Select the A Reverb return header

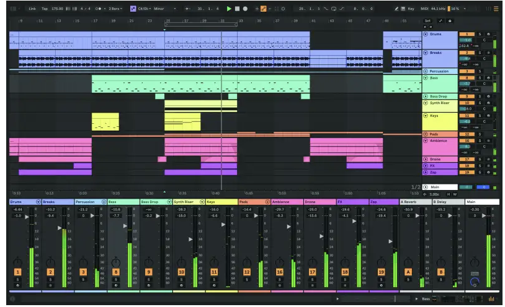pos(416,202)
